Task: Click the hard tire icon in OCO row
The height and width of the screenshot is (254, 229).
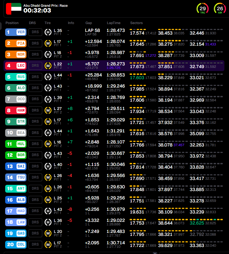Action: (x=48, y=99)
